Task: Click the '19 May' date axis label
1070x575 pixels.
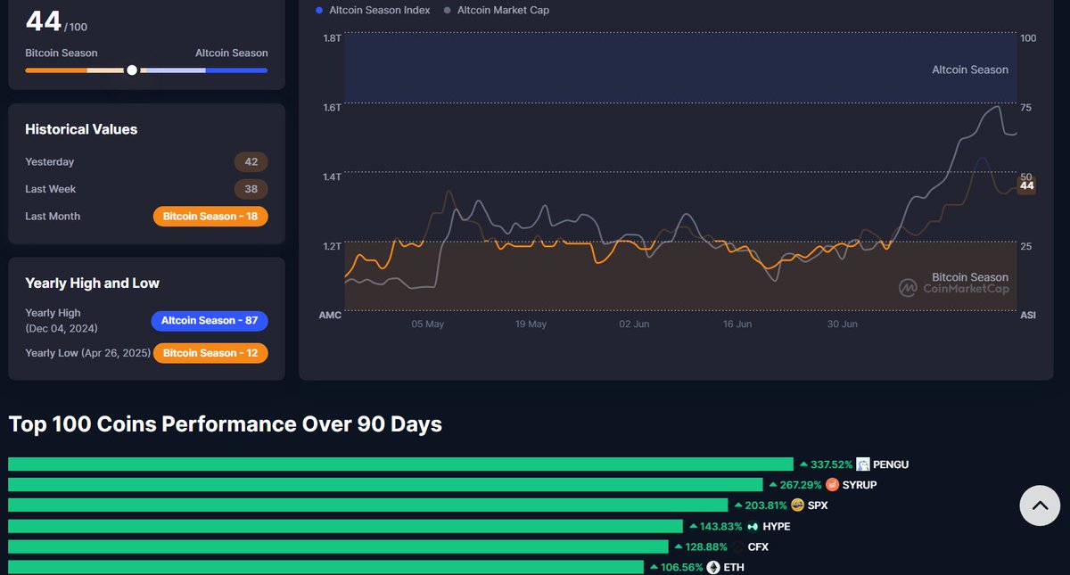Action: [x=531, y=324]
